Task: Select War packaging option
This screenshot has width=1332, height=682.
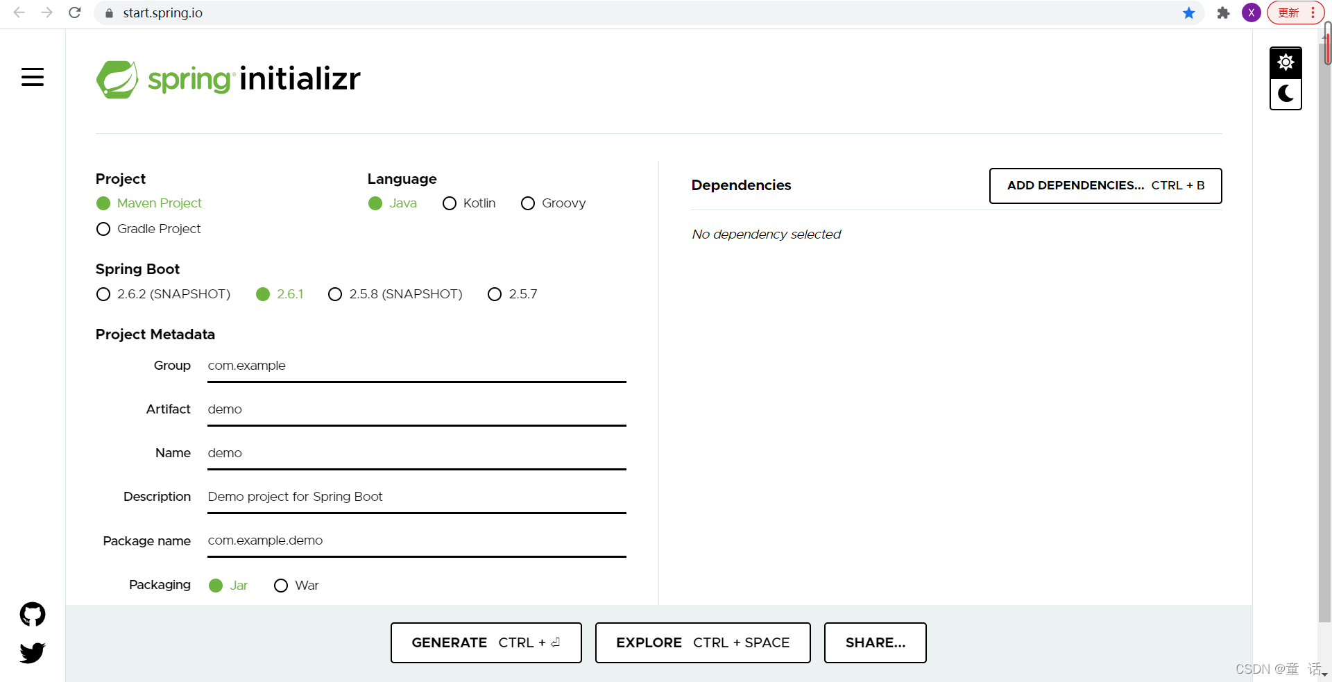Action: 296,586
